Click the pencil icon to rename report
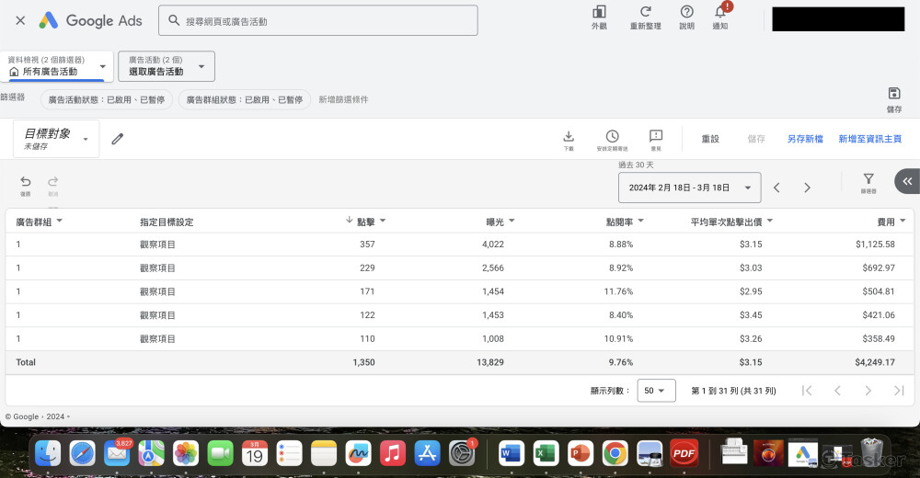The width and height of the screenshot is (920, 478). (117, 139)
